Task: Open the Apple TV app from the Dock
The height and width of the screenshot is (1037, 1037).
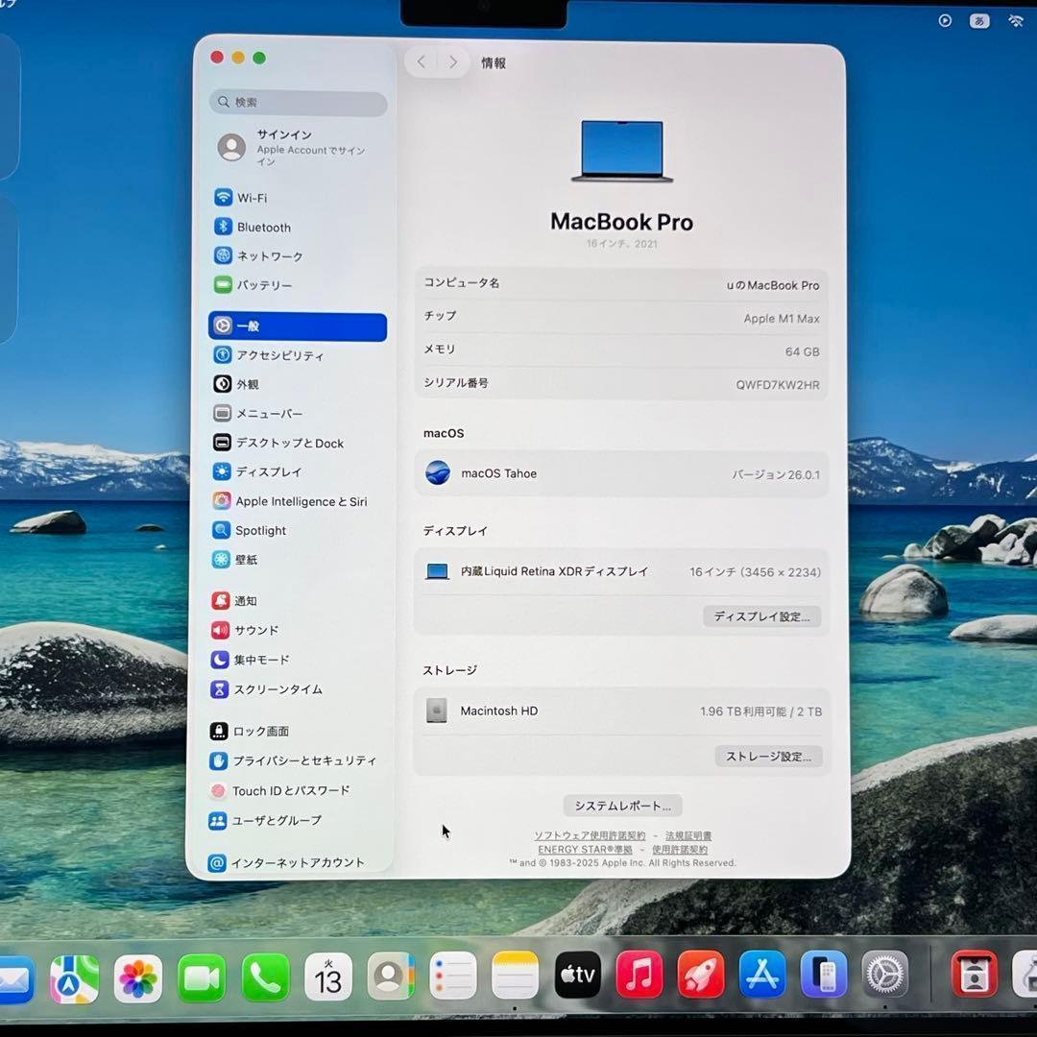Action: pos(577,975)
